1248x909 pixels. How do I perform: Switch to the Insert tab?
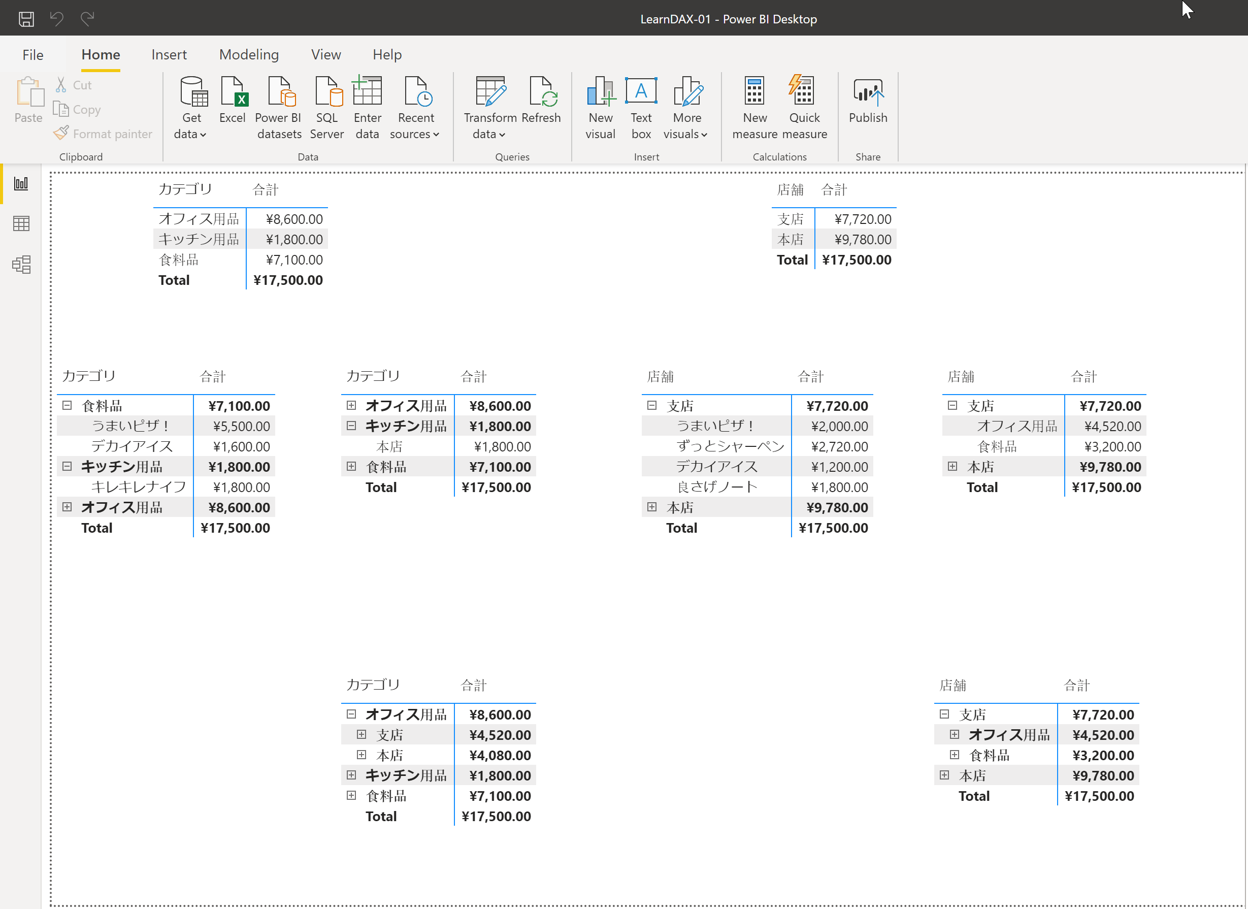(169, 54)
